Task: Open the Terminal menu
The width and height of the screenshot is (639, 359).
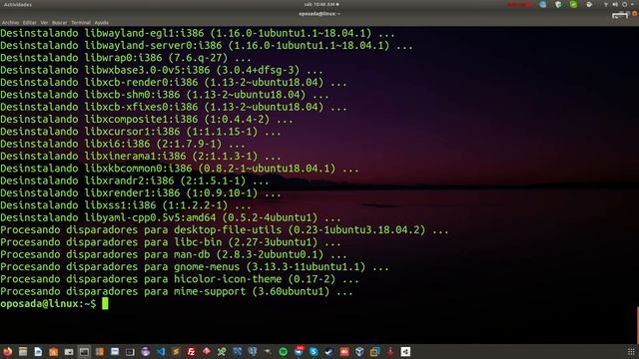Action: (81, 23)
